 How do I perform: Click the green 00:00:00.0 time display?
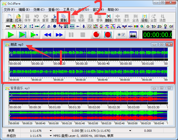[x=157, y=35]
